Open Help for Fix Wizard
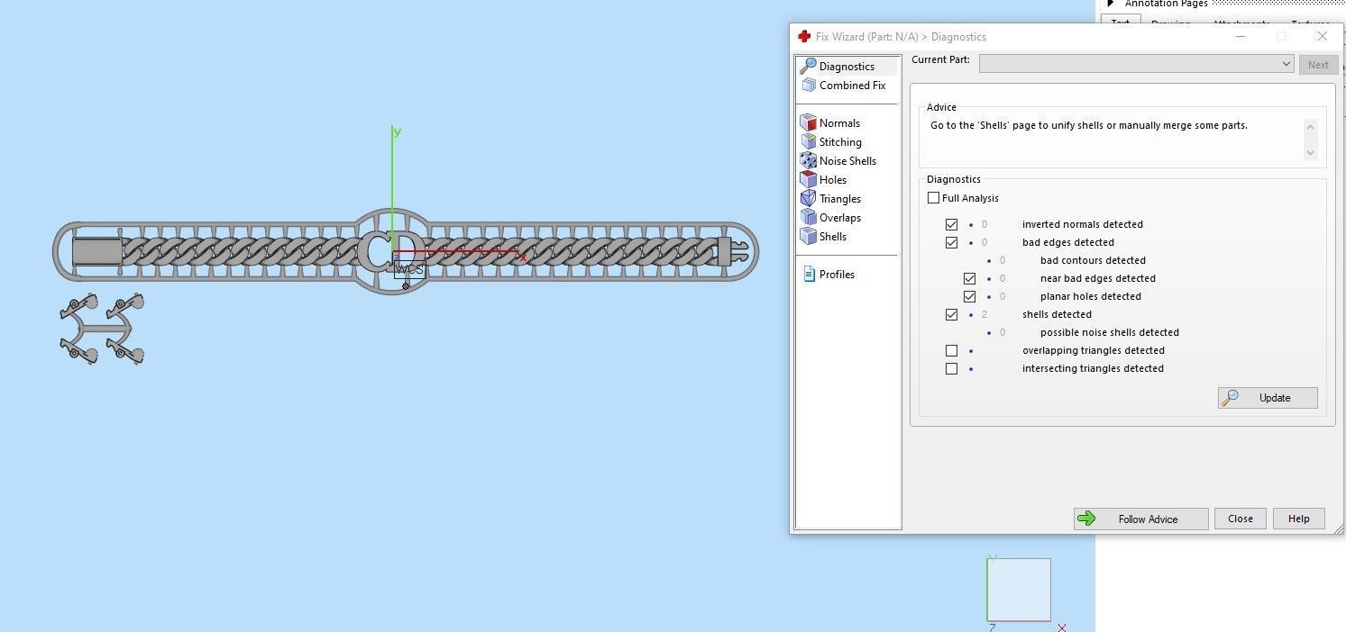The height and width of the screenshot is (632, 1346). tap(1298, 519)
